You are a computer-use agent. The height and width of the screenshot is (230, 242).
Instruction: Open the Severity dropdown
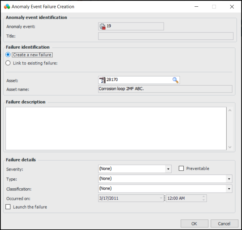(x=168, y=169)
